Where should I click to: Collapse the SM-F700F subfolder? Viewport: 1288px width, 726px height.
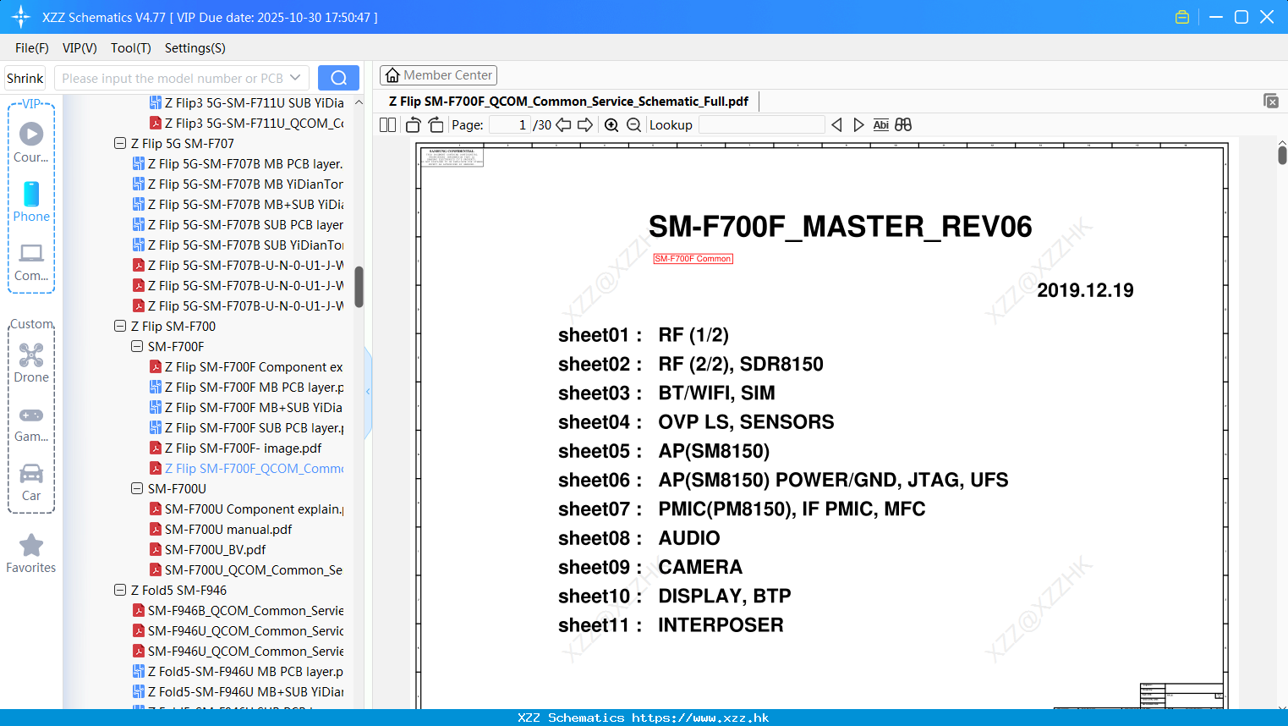(x=137, y=347)
